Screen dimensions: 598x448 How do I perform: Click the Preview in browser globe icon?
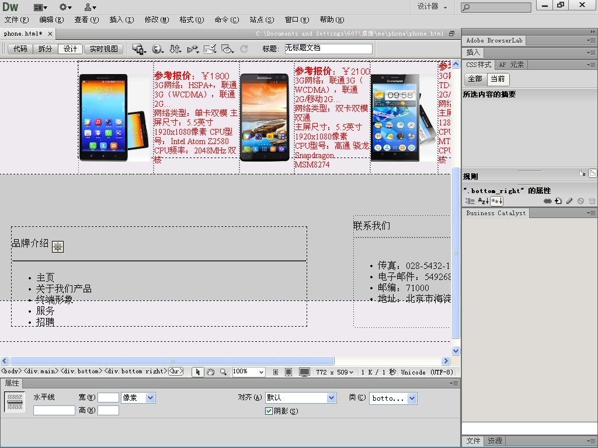158,49
